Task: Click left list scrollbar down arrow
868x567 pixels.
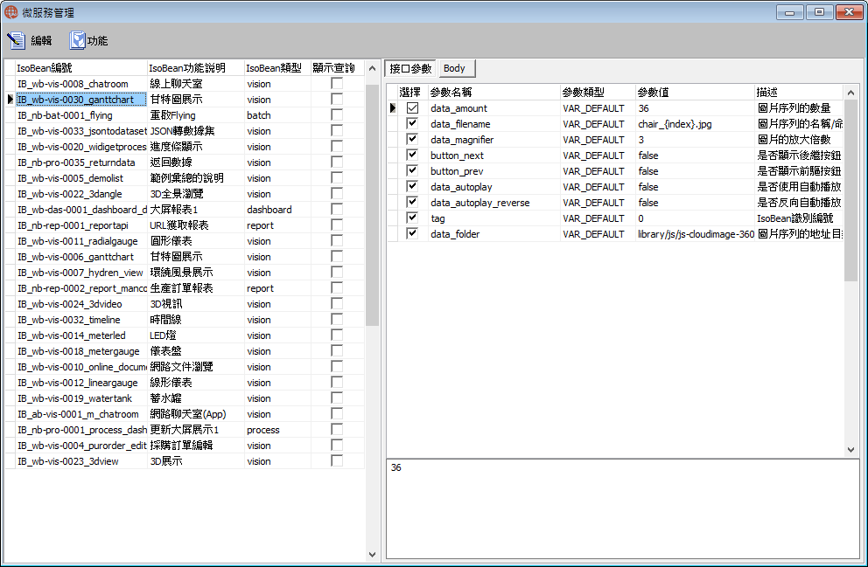Action: (x=372, y=554)
